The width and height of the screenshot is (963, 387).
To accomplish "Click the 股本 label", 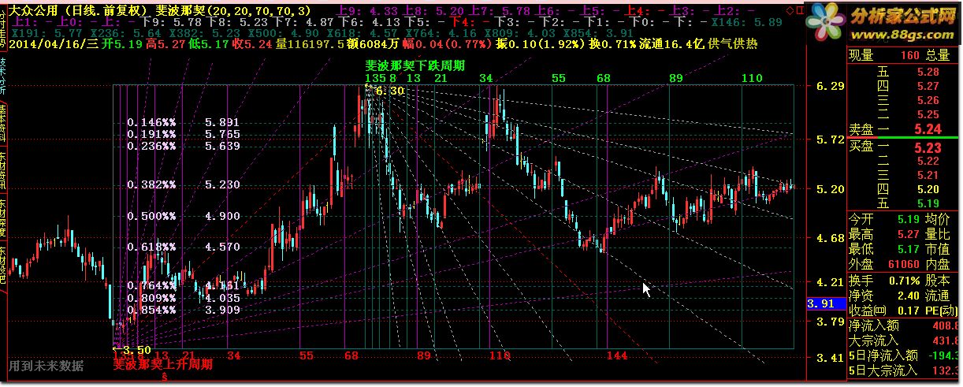I will point(937,280).
